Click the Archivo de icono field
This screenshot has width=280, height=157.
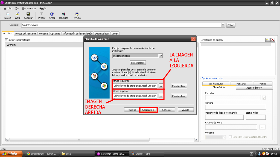231,127
